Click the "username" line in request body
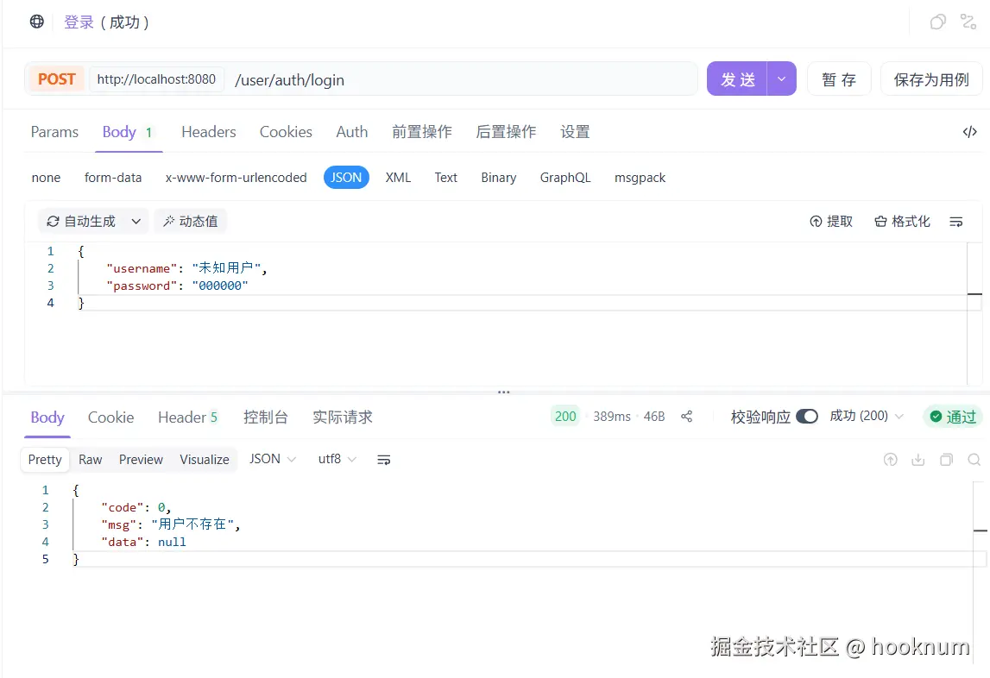Image resolution: width=990 pixels, height=678 pixels. click(x=187, y=268)
